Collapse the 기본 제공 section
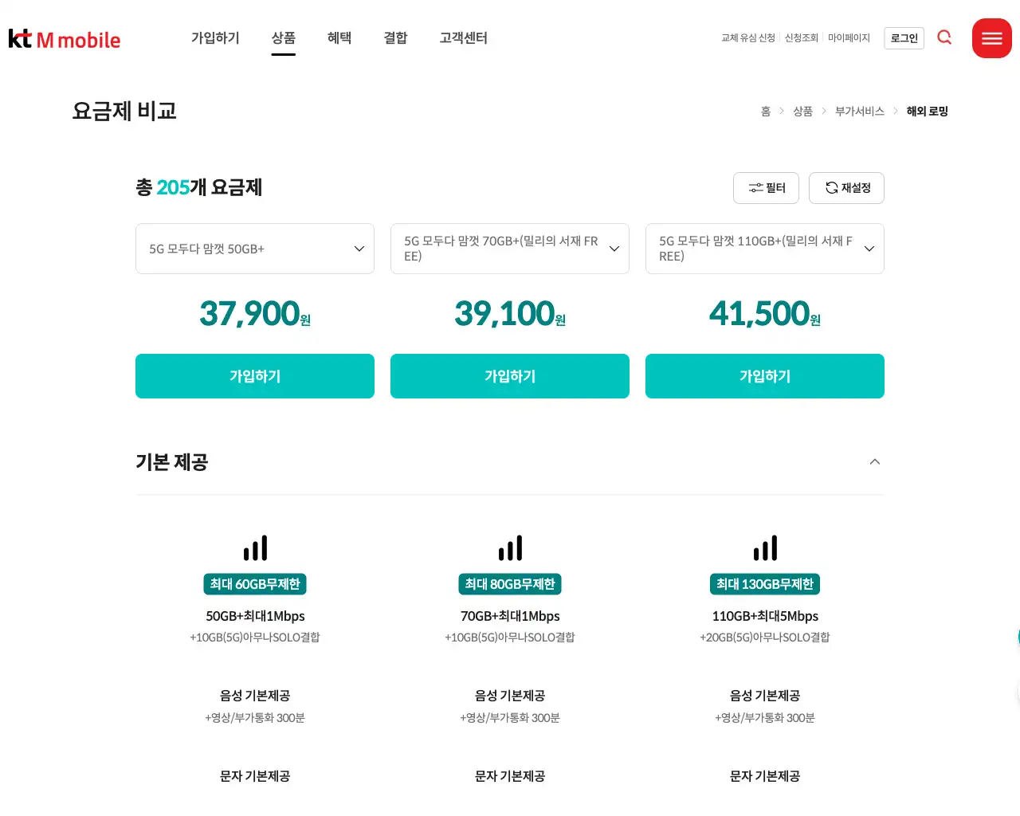 (874, 462)
